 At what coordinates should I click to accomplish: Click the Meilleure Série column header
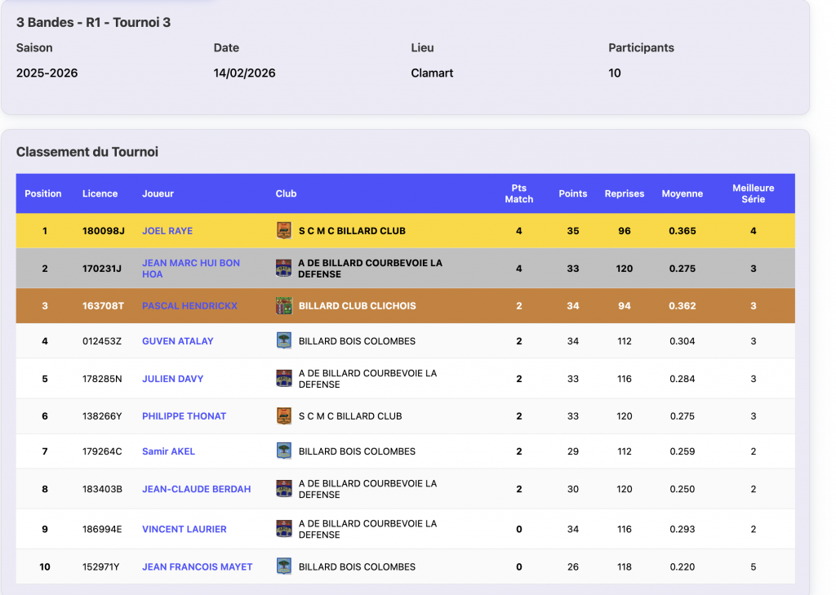coord(753,193)
